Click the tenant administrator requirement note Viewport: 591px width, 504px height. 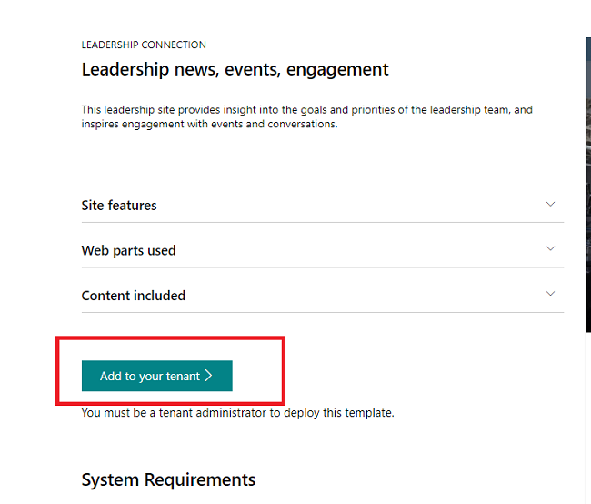[x=237, y=412]
